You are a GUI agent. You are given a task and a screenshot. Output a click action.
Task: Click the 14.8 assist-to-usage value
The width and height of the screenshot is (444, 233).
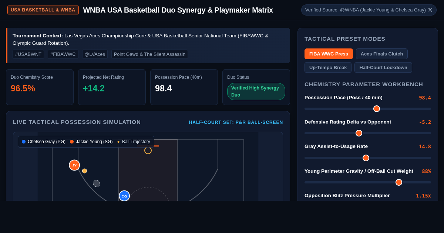tap(425, 146)
